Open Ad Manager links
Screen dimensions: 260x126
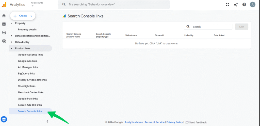click(28, 67)
